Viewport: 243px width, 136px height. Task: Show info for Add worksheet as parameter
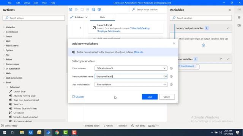pyautogui.click(x=171, y=85)
